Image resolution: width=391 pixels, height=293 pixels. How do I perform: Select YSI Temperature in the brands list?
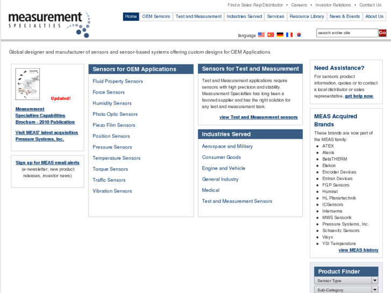pos(339,244)
